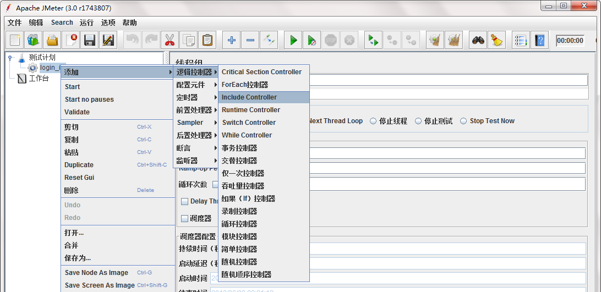Expand the 监听器 submenu
The height and width of the screenshot is (292, 601).
point(196,161)
